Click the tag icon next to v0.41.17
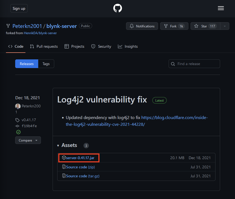The height and width of the screenshot is (199, 235). (x=17, y=120)
